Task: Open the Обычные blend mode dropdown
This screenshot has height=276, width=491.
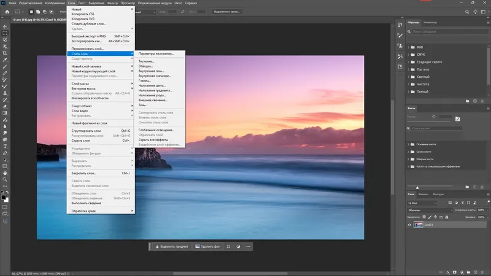Action: coord(429,210)
